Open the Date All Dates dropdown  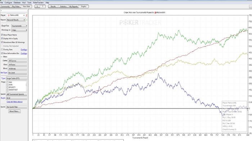[x=17, y=65]
